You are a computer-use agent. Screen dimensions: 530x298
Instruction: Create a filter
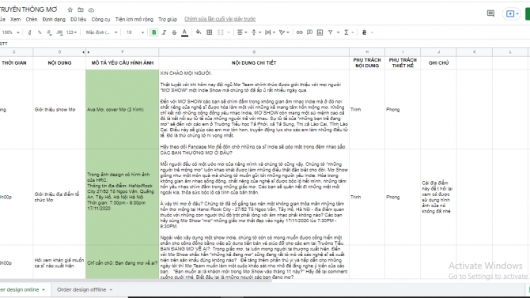pos(330,32)
